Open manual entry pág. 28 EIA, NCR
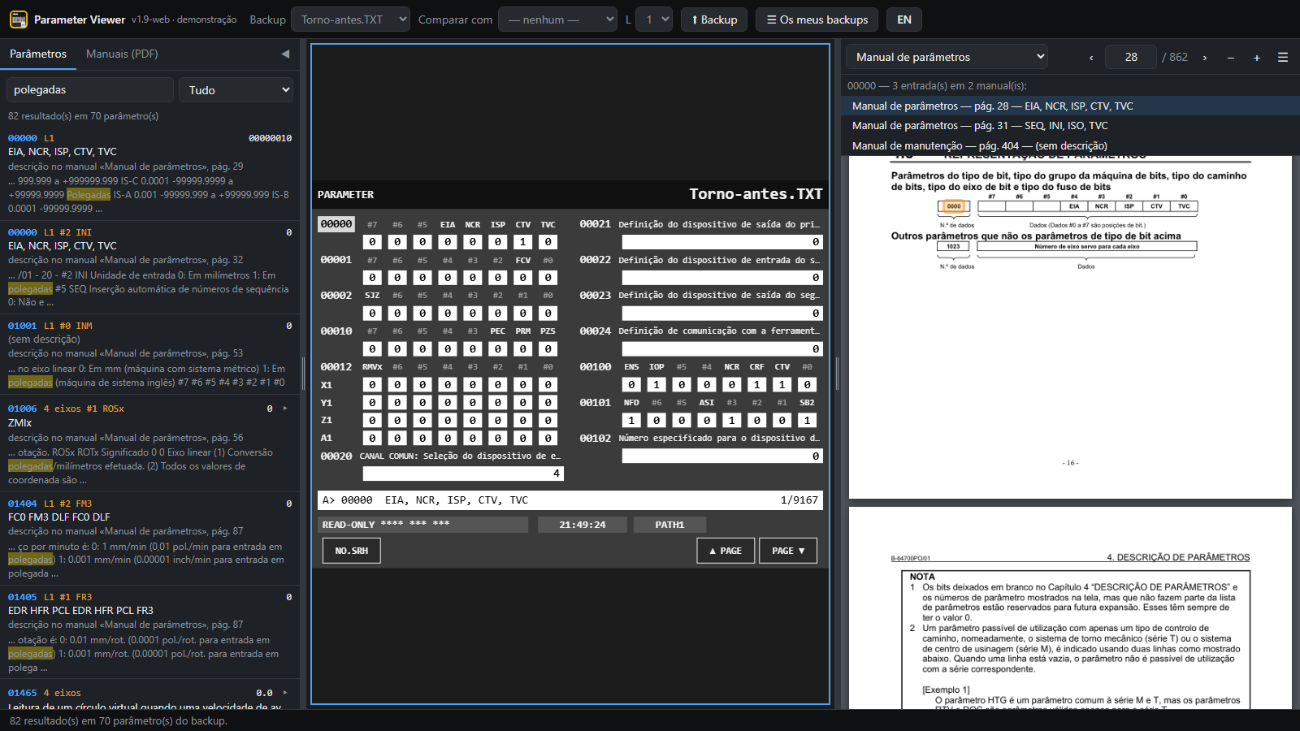This screenshot has width=1300, height=731. pyautogui.click(x=1070, y=106)
